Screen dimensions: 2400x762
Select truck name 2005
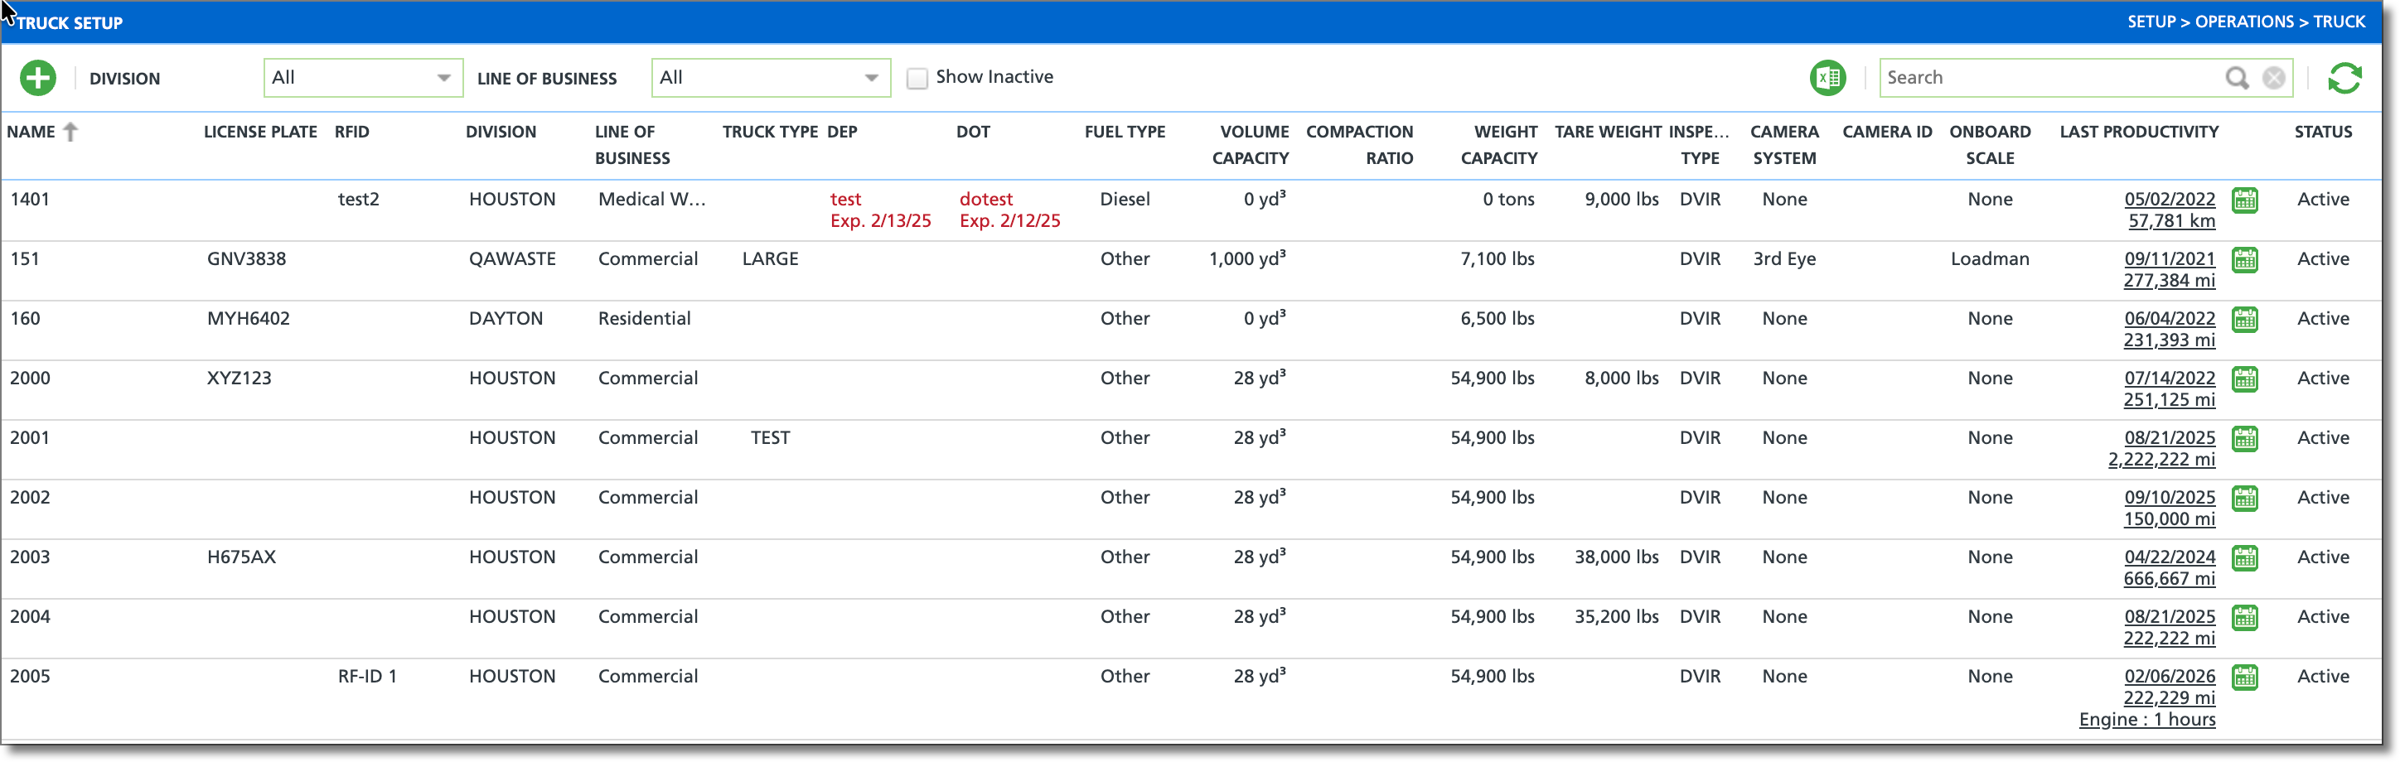(x=30, y=677)
